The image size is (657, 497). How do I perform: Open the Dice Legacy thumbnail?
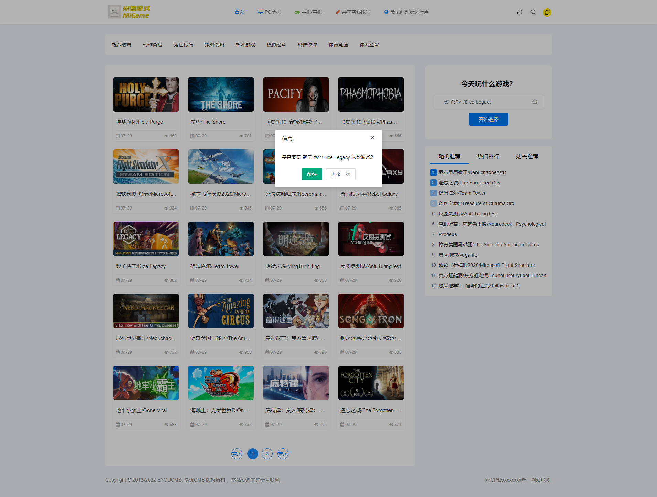point(146,239)
